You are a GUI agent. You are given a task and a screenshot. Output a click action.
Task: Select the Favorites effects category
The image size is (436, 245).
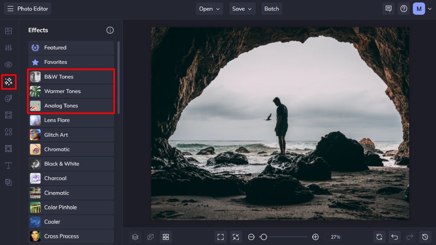(71, 62)
